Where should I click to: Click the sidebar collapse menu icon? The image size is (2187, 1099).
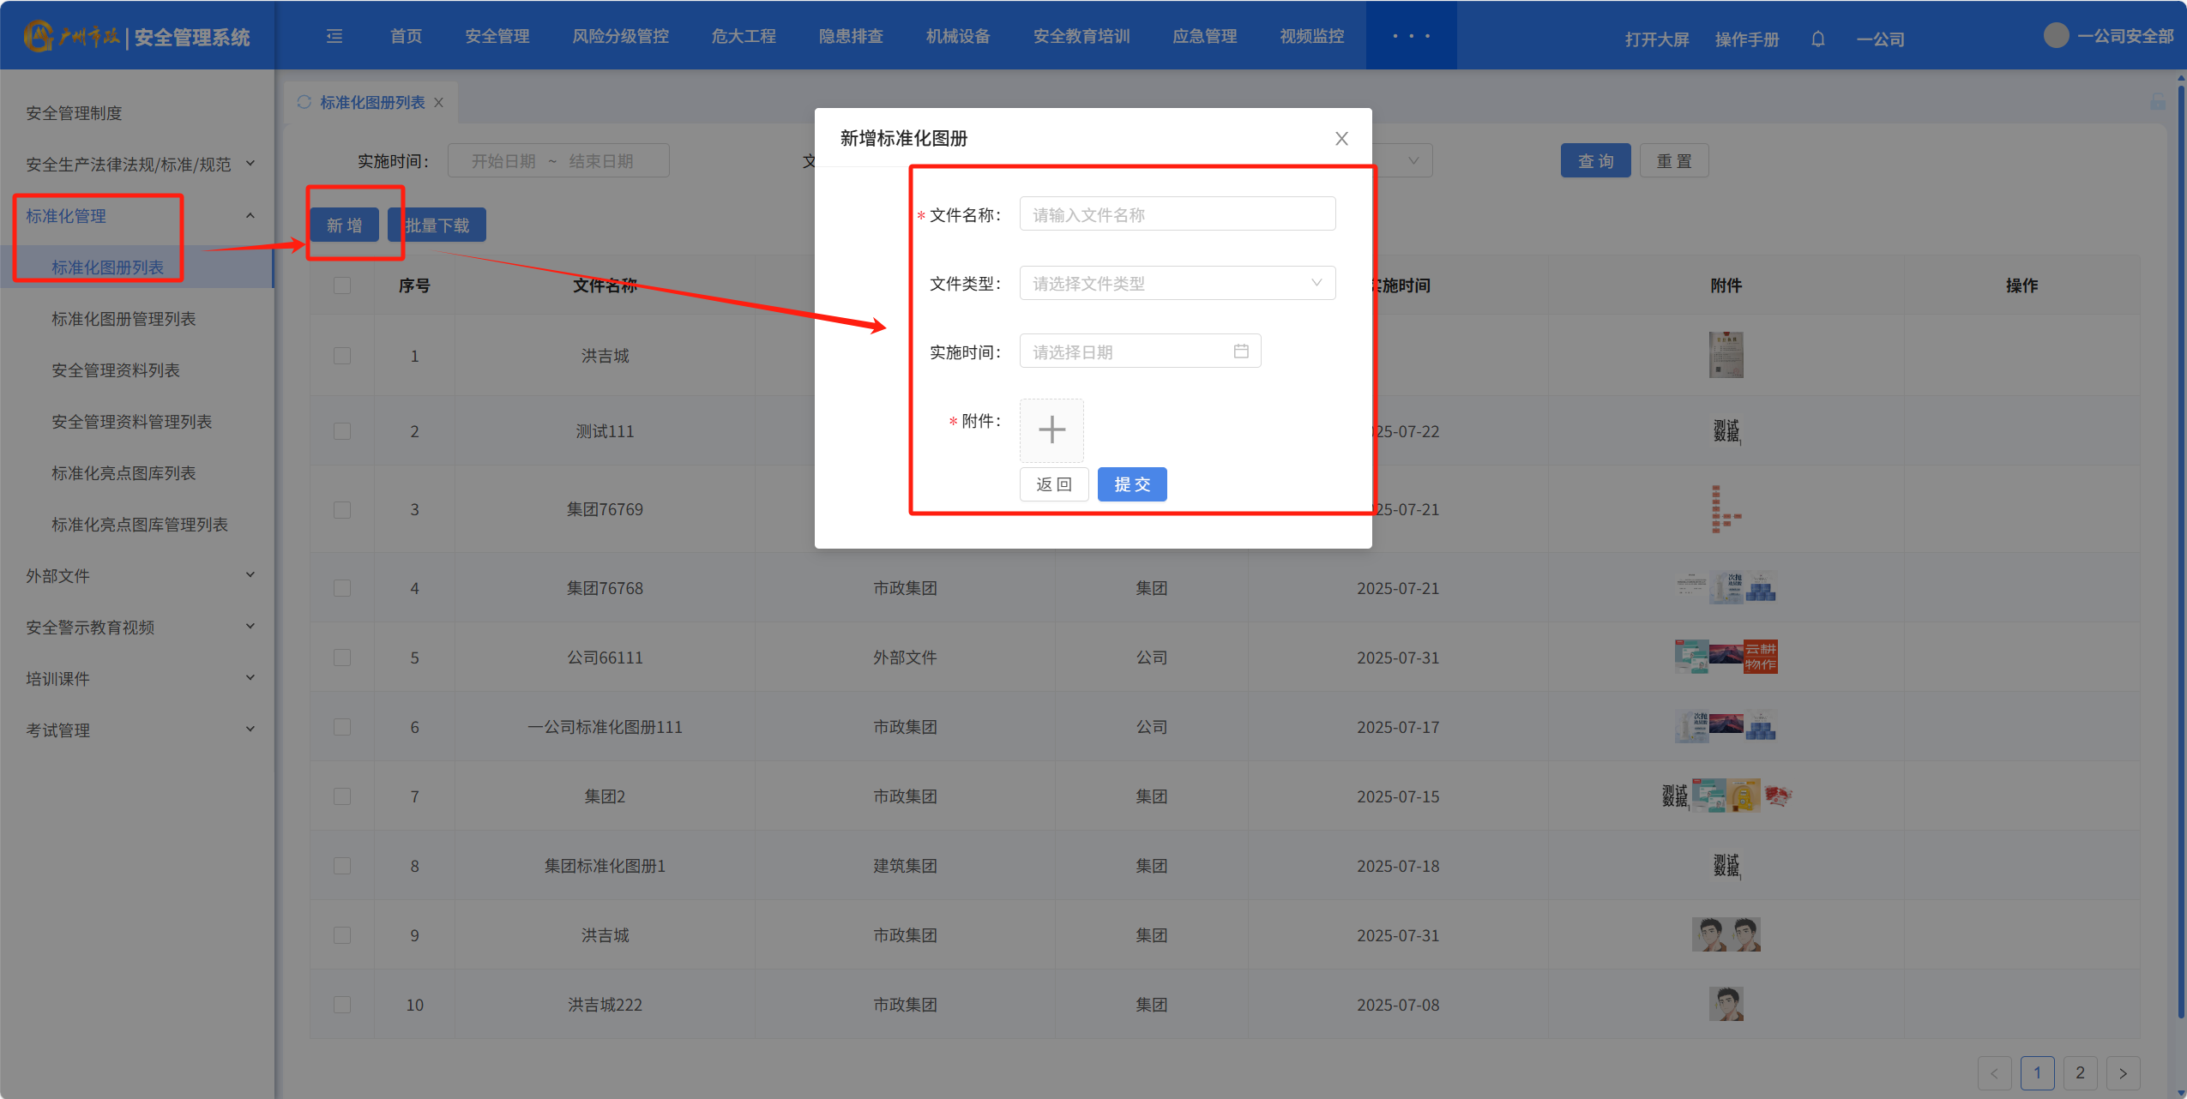[334, 36]
